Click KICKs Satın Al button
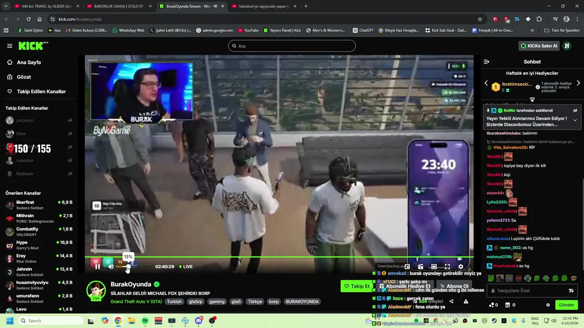Image resolution: width=584 pixels, height=328 pixels. [x=539, y=46]
